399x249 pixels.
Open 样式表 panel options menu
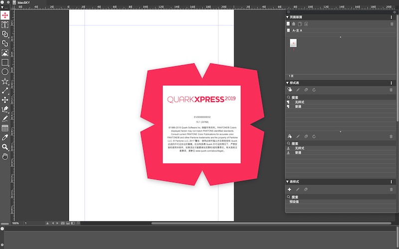[x=392, y=83]
